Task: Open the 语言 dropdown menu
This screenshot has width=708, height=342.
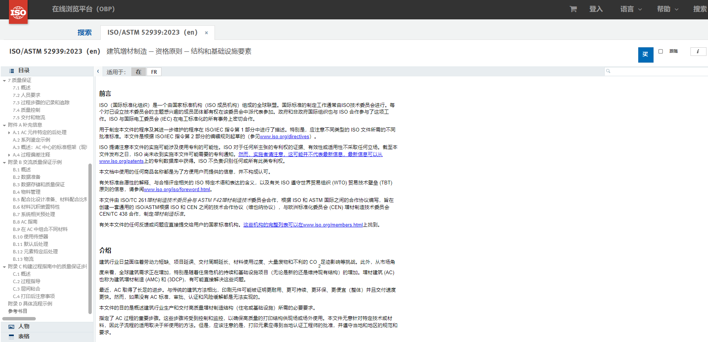Action: coord(631,9)
